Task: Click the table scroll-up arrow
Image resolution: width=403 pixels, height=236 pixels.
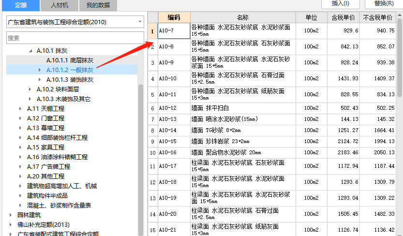Action: point(400,15)
